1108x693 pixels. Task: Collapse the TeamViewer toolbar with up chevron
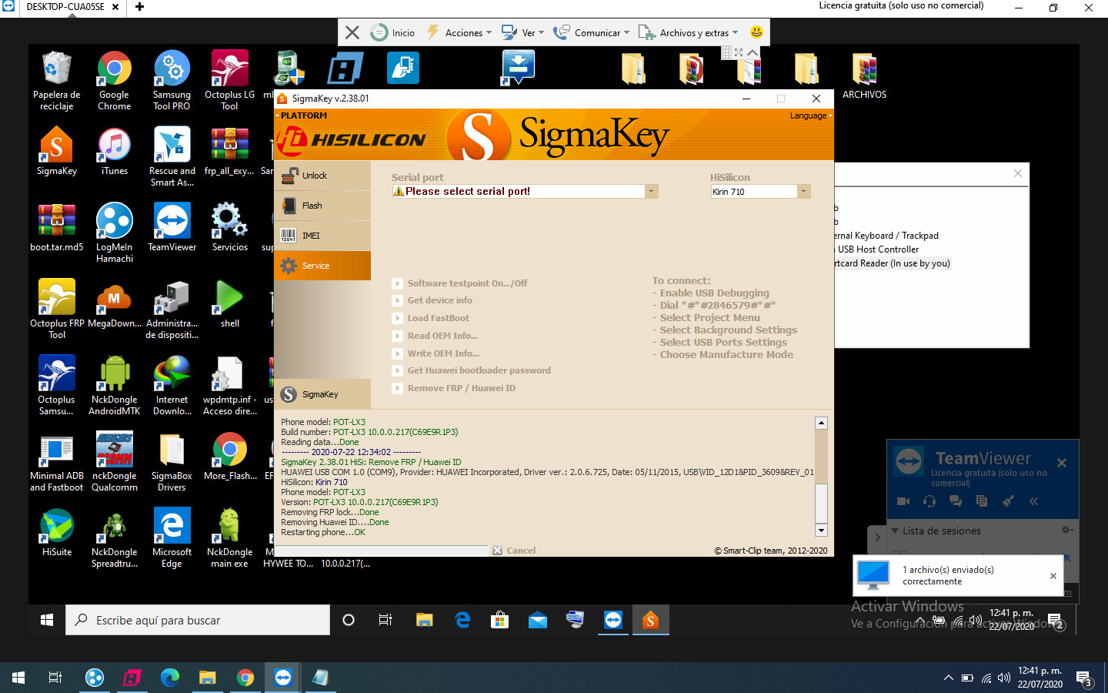[753, 52]
